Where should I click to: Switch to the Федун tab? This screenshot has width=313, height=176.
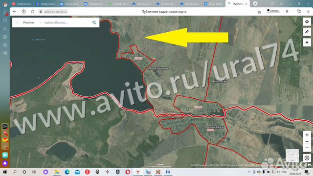(x=46, y=4)
